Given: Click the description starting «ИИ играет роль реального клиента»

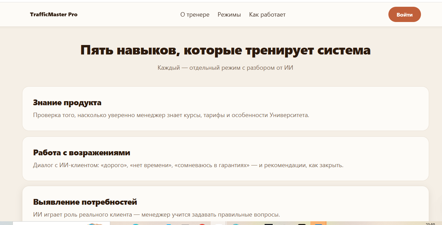Looking at the screenshot, I should [x=156, y=215].
